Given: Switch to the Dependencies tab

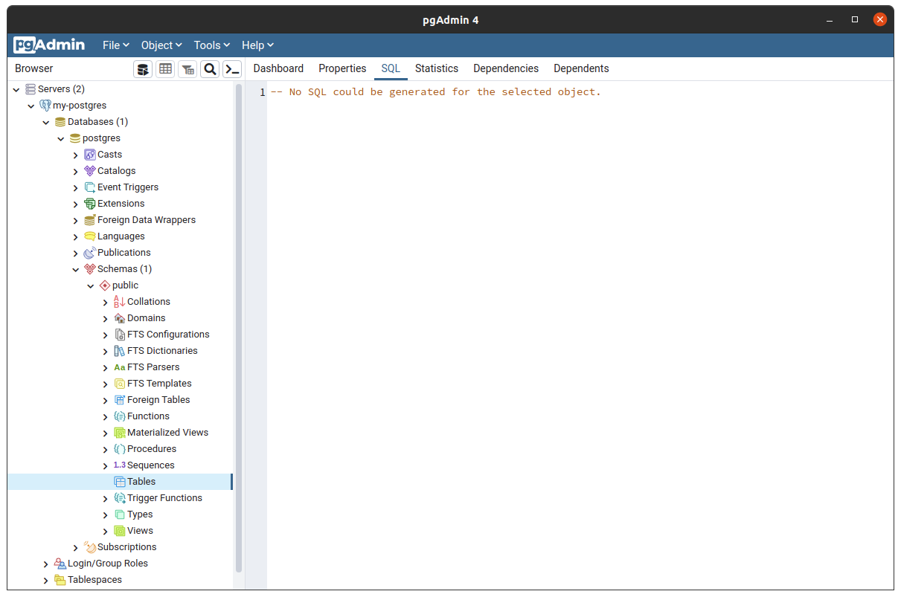Looking at the screenshot, I should click(x=506, y=68).
